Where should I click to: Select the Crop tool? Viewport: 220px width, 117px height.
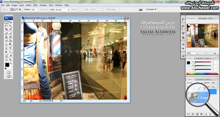click(7, 29)
